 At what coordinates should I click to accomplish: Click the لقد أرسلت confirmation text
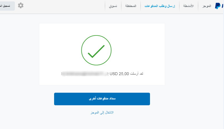137,74
